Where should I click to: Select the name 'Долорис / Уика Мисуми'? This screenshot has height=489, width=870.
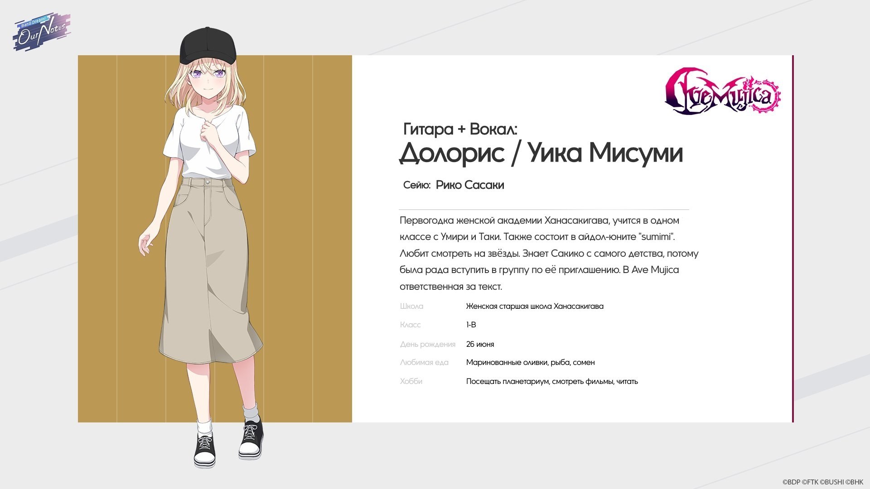541,153
